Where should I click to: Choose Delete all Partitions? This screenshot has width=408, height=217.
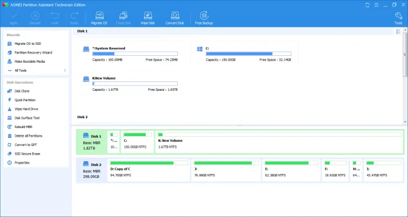click(x=28, y=136)
